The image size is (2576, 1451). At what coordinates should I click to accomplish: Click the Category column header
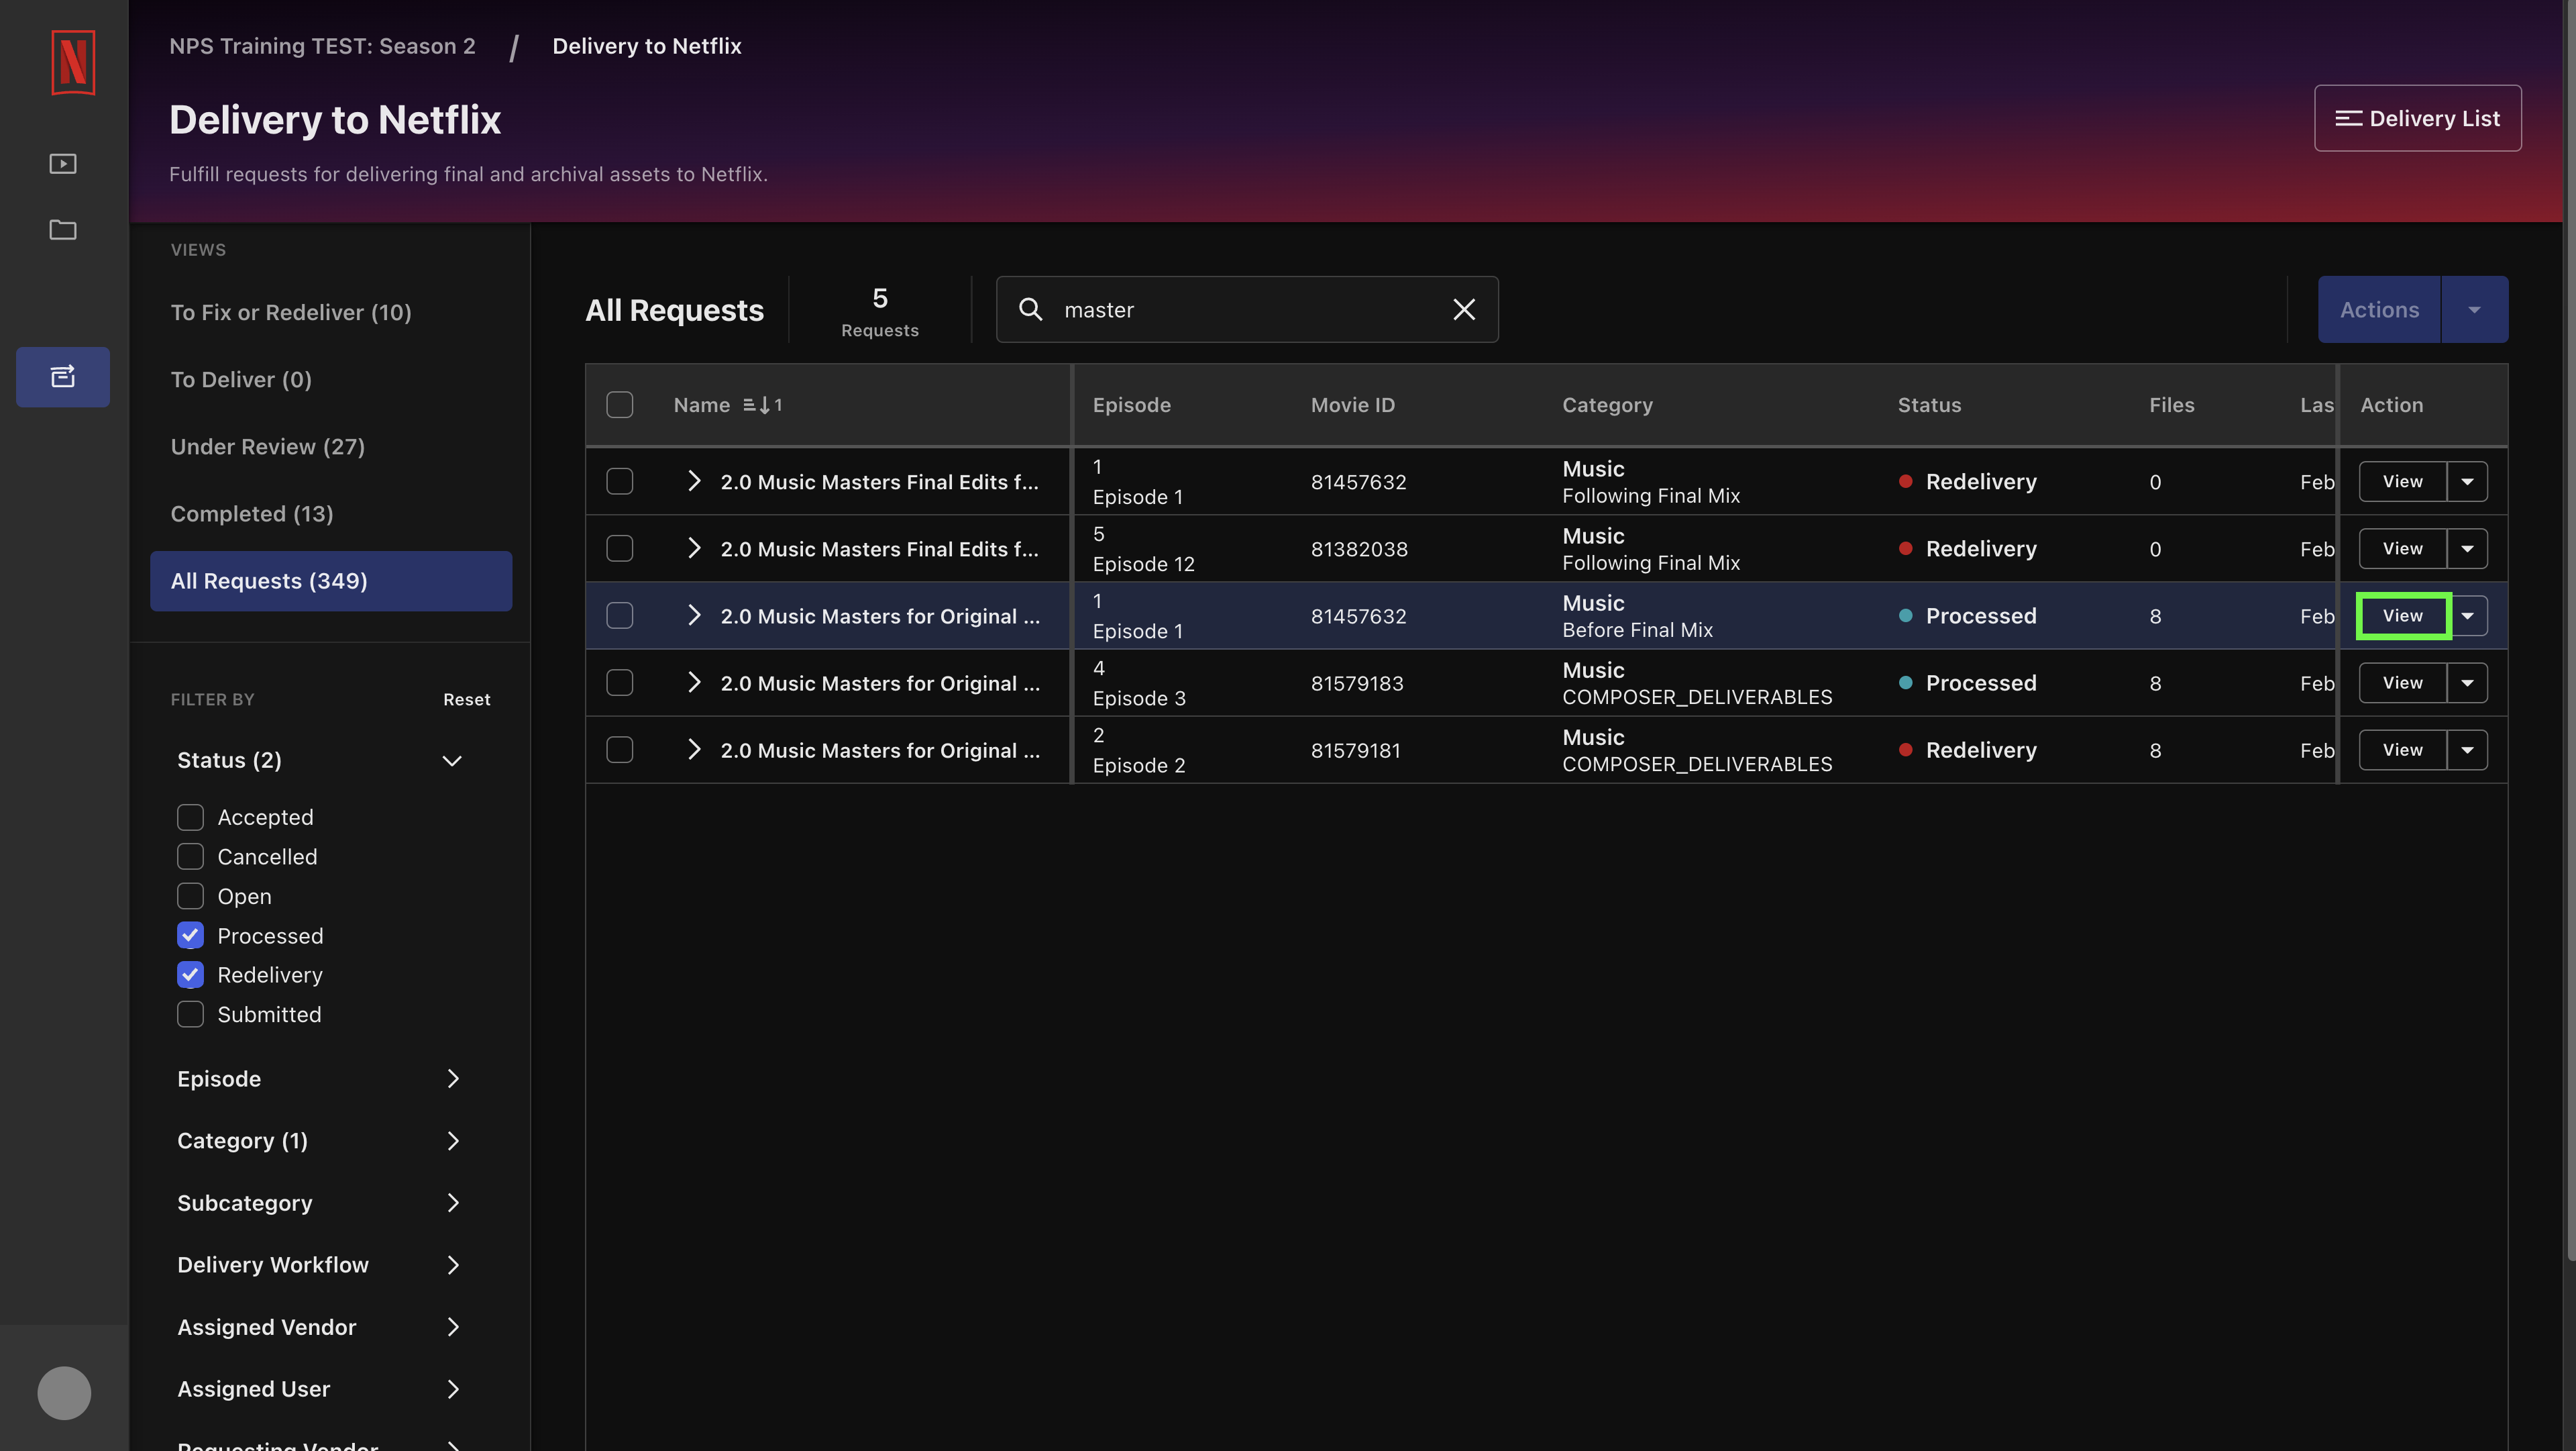coord(1607,405)
